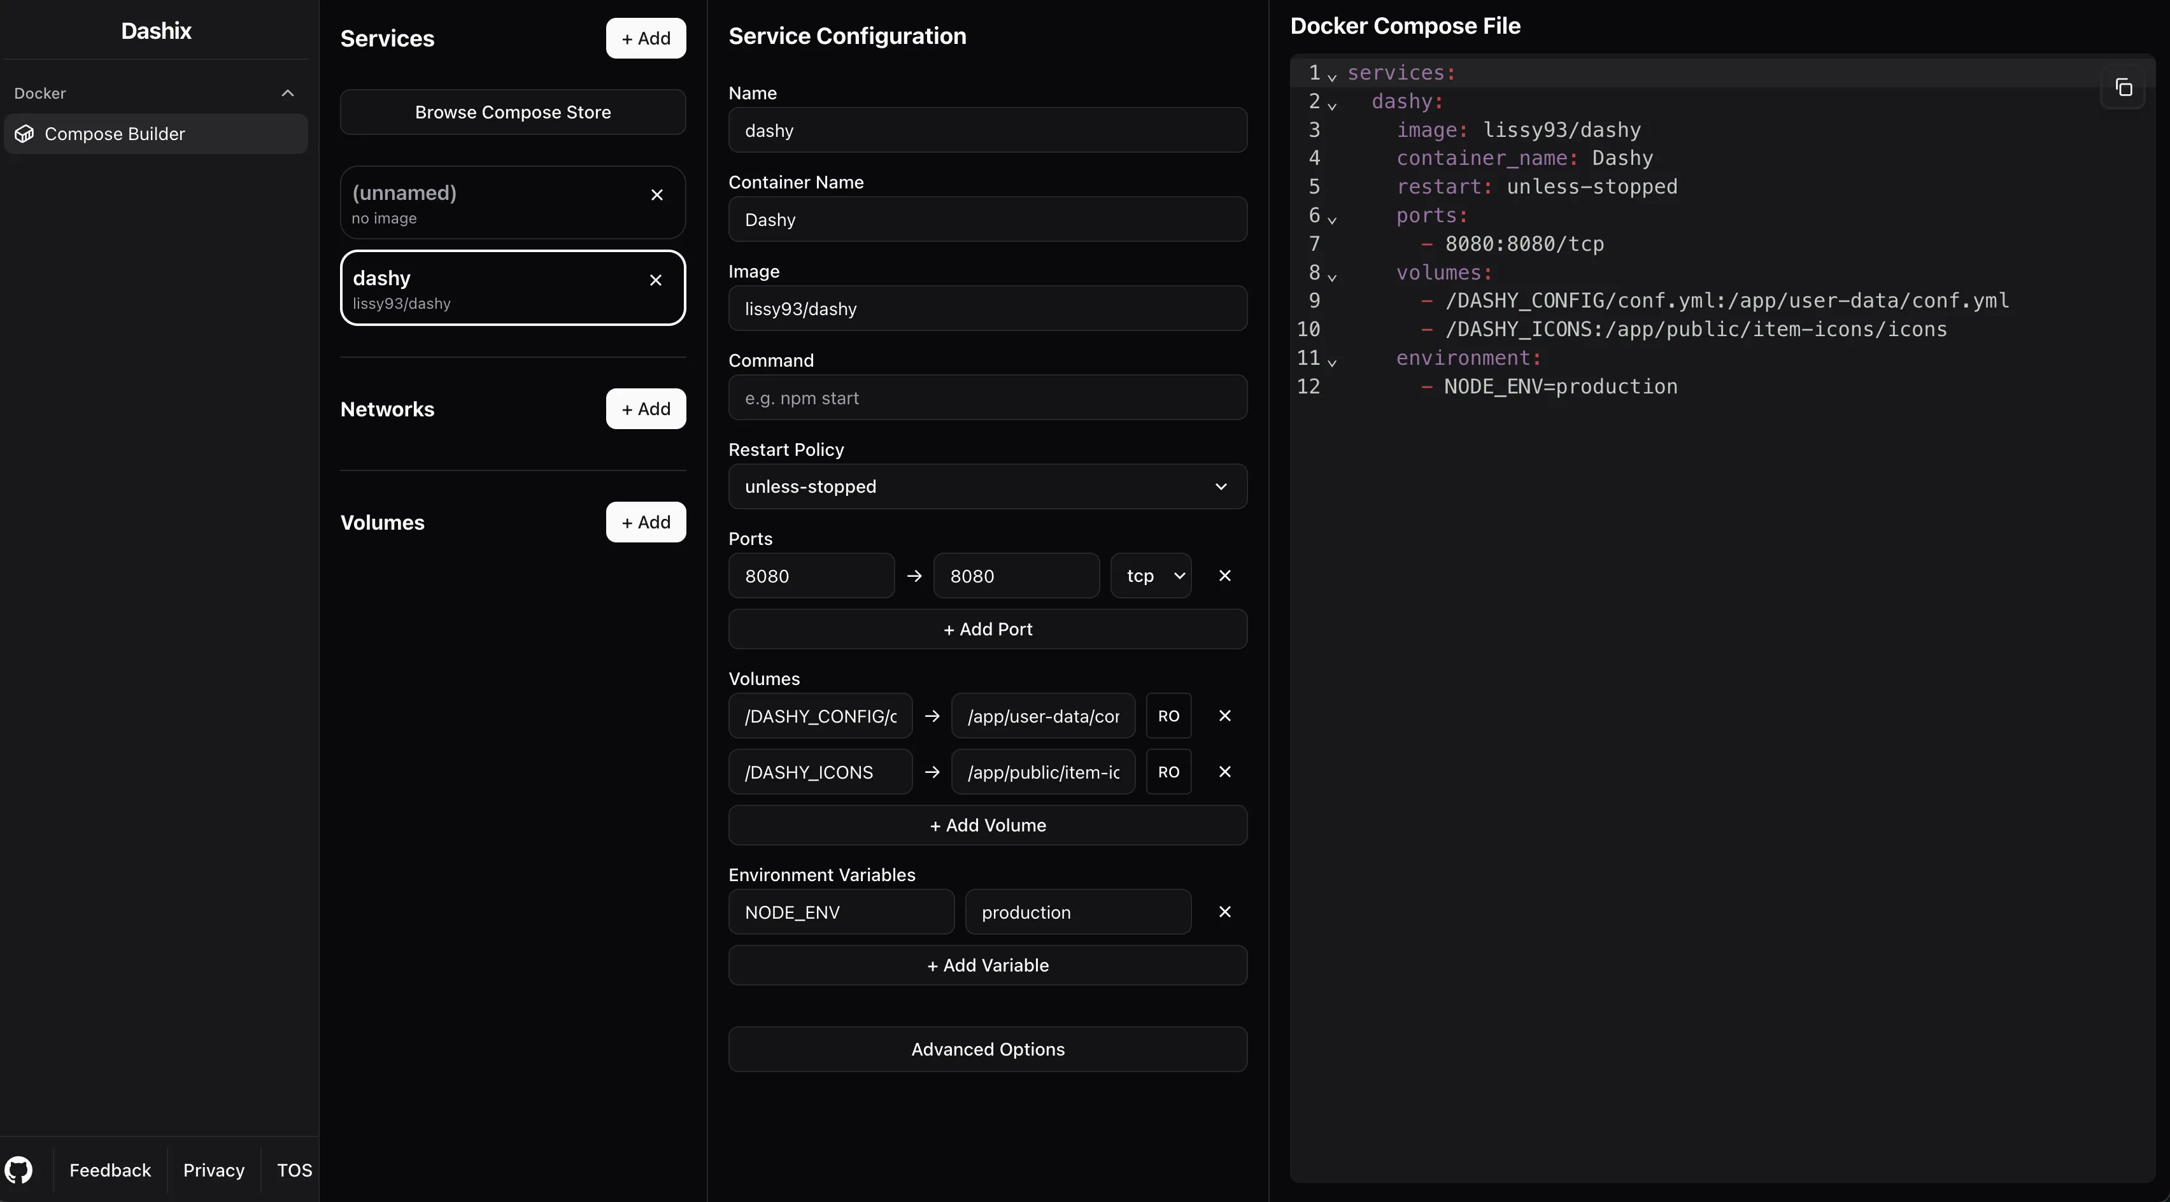Remove the 8080 port mapping row
The width and height of the screenshot is (2170, 1202).
[x=1224, y=576]
